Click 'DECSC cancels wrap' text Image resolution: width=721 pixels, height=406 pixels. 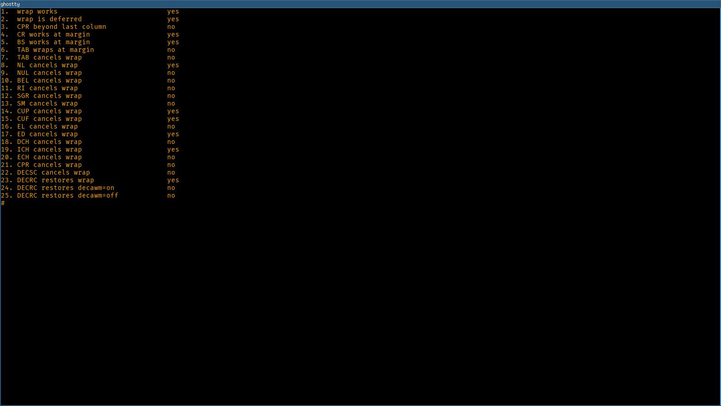(x=54, y=173)
